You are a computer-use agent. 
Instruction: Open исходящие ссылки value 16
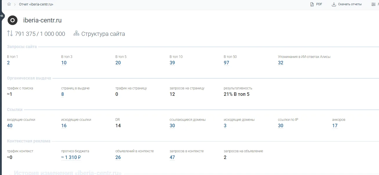(64, 125)
